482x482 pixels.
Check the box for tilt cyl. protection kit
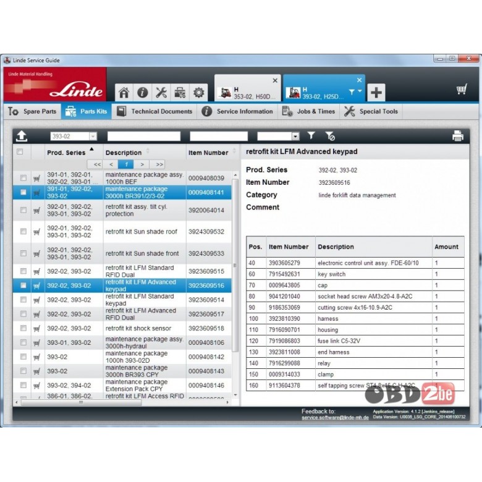coord(23,210)
